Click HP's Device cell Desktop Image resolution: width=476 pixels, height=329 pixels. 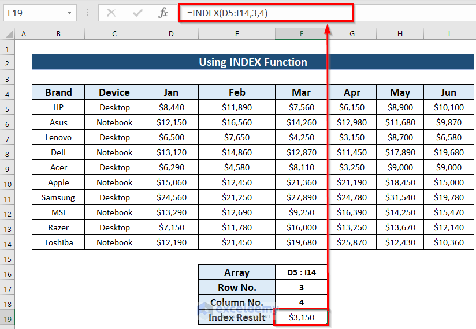114,107
